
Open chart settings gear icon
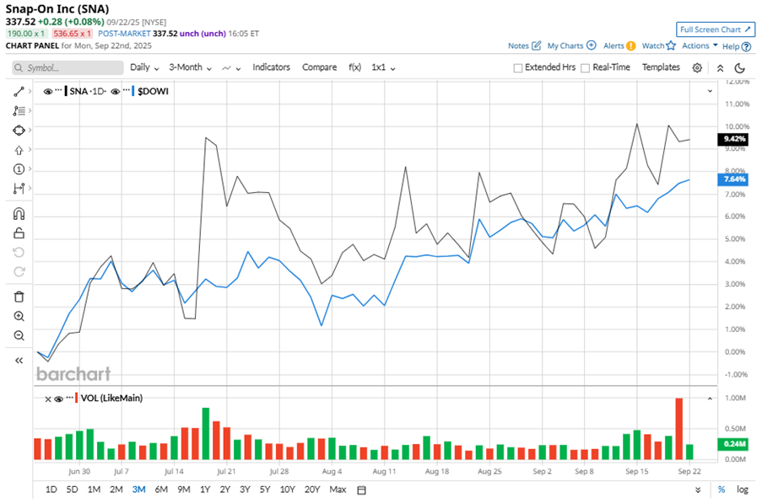697,67
